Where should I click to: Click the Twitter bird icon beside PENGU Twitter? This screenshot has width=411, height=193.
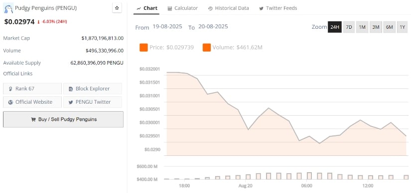(x=71, y=102)
